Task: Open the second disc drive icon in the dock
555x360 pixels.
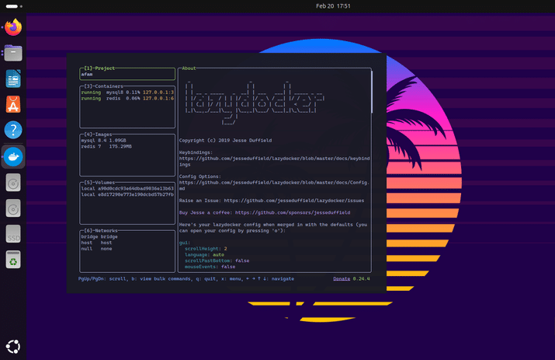Action: [13, 208]
